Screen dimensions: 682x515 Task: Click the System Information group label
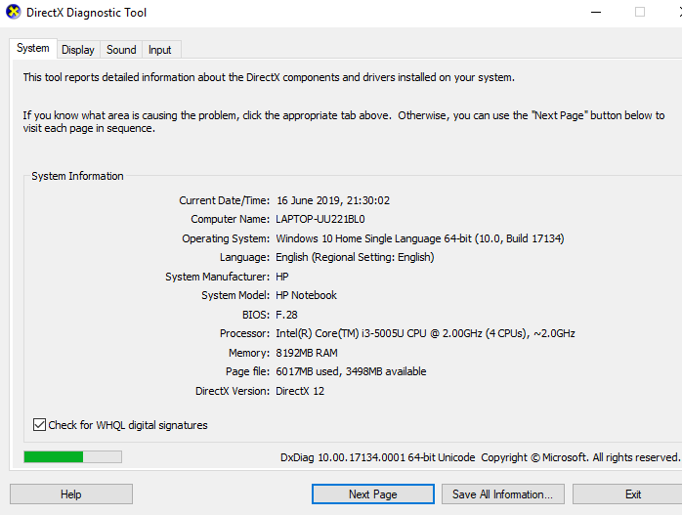(x=77, y=176)
